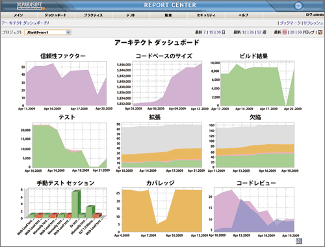
Task: Show latest 52 weeks
Action: tap(259, 32)
